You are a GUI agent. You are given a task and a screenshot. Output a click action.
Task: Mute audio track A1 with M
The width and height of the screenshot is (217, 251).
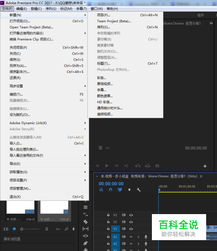point(131,237)
